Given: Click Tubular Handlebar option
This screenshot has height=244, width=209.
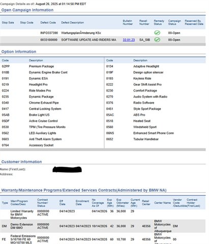Looking at the screenshot, I should [146, 139].
